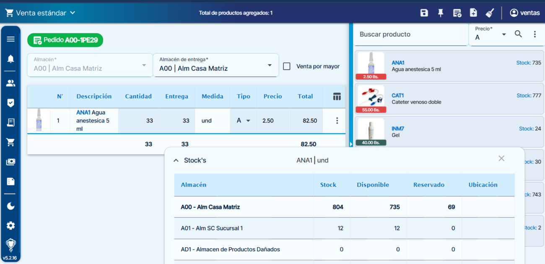545x264 pixels.
Task: Open the Almacén de entrega dropdown
Action: 215,65
